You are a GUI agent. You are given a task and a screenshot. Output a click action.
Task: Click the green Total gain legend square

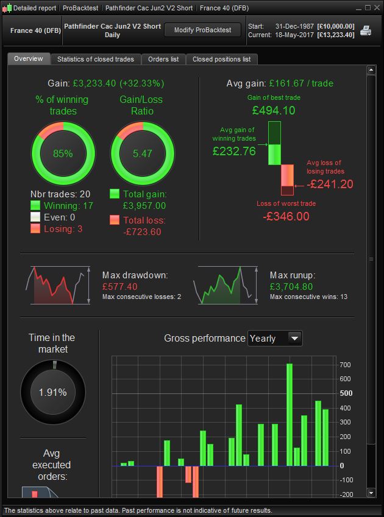click(115, 194)
